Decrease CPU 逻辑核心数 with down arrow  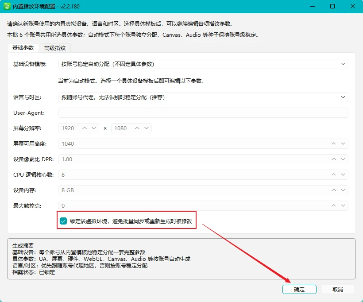pyautogui.click(x=343, y=174)
